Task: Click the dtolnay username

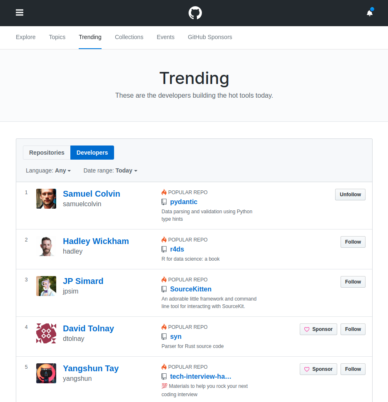Action: pyautogui.click(x=73, y=339)
